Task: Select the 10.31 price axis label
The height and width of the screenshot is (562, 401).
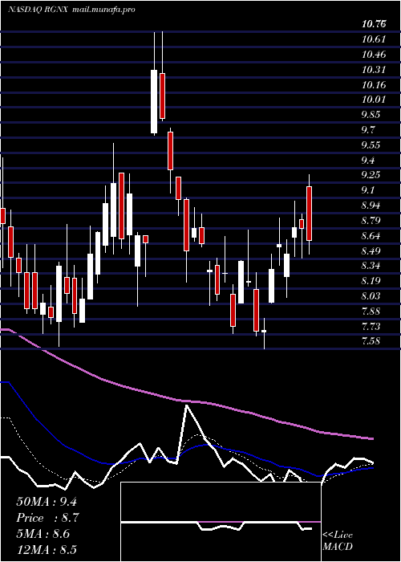Action: [x=374, y=70]
